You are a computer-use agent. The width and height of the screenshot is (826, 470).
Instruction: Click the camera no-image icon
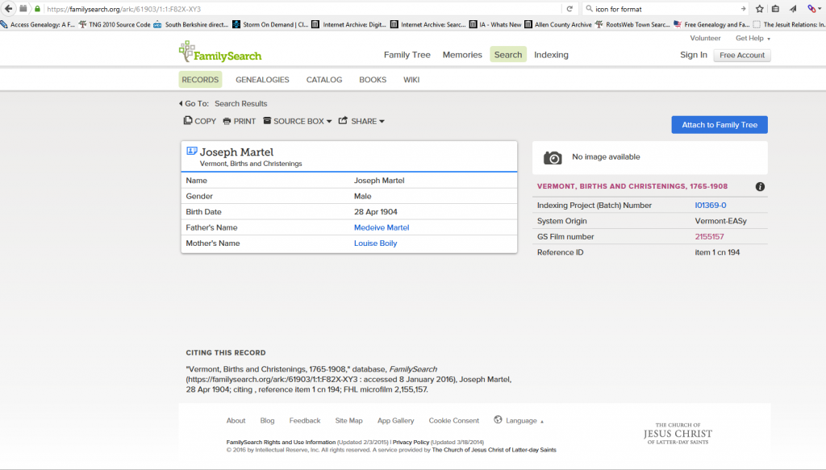(x=553, y=157)
